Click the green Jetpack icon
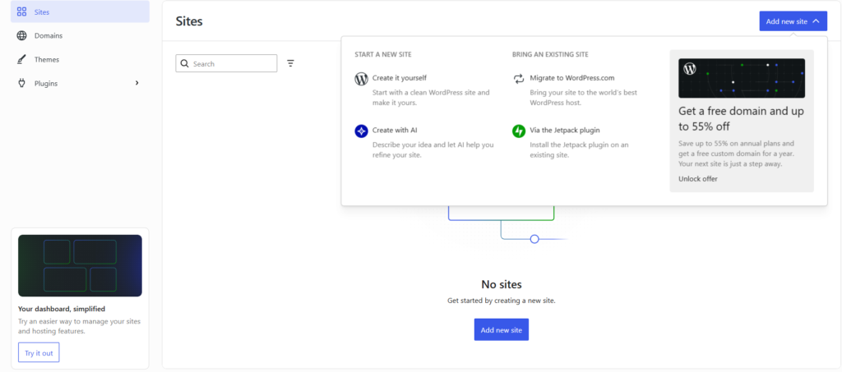 (x=519, y=131)
